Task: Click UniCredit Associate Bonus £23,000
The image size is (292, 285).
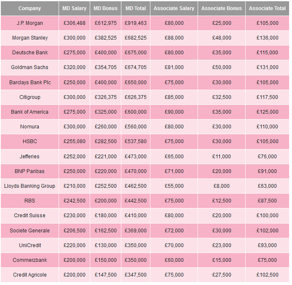Action: [x=221, y=245]
